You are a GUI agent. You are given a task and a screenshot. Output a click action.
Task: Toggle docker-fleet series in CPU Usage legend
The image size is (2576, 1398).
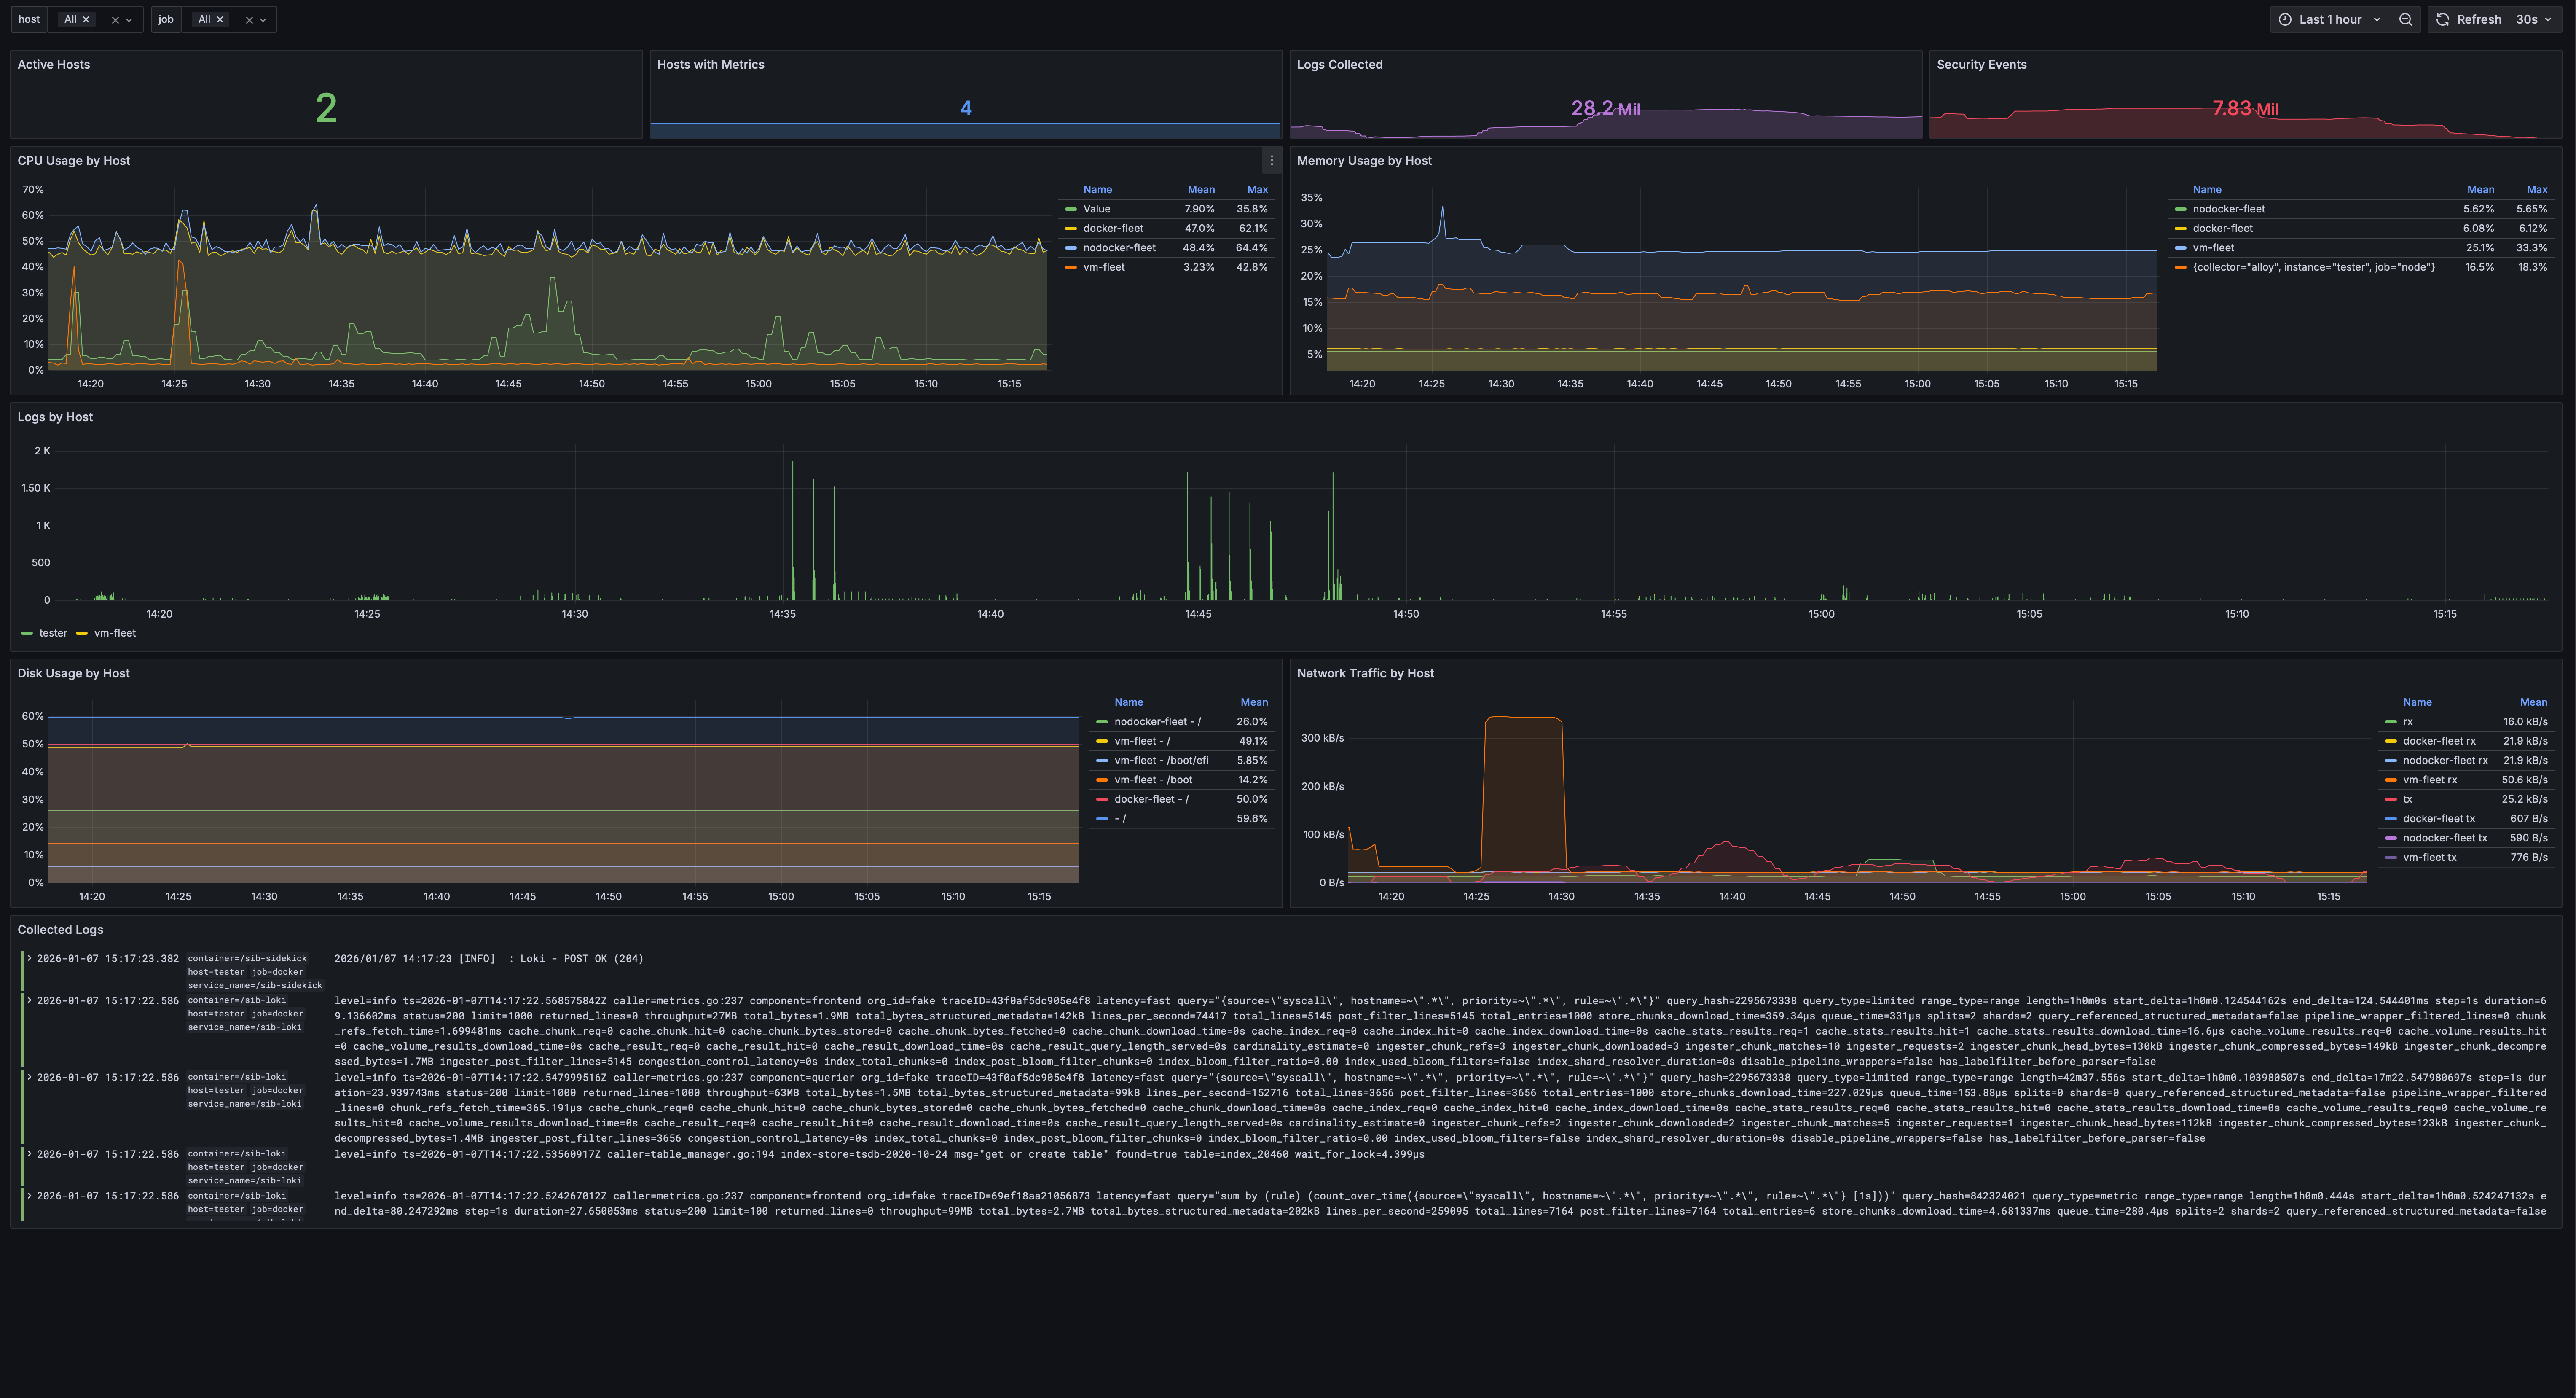click(1113, 228)
